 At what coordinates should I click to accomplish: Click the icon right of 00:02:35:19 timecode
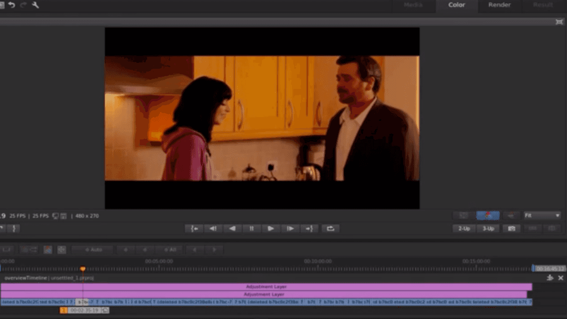tap(105, 310)
